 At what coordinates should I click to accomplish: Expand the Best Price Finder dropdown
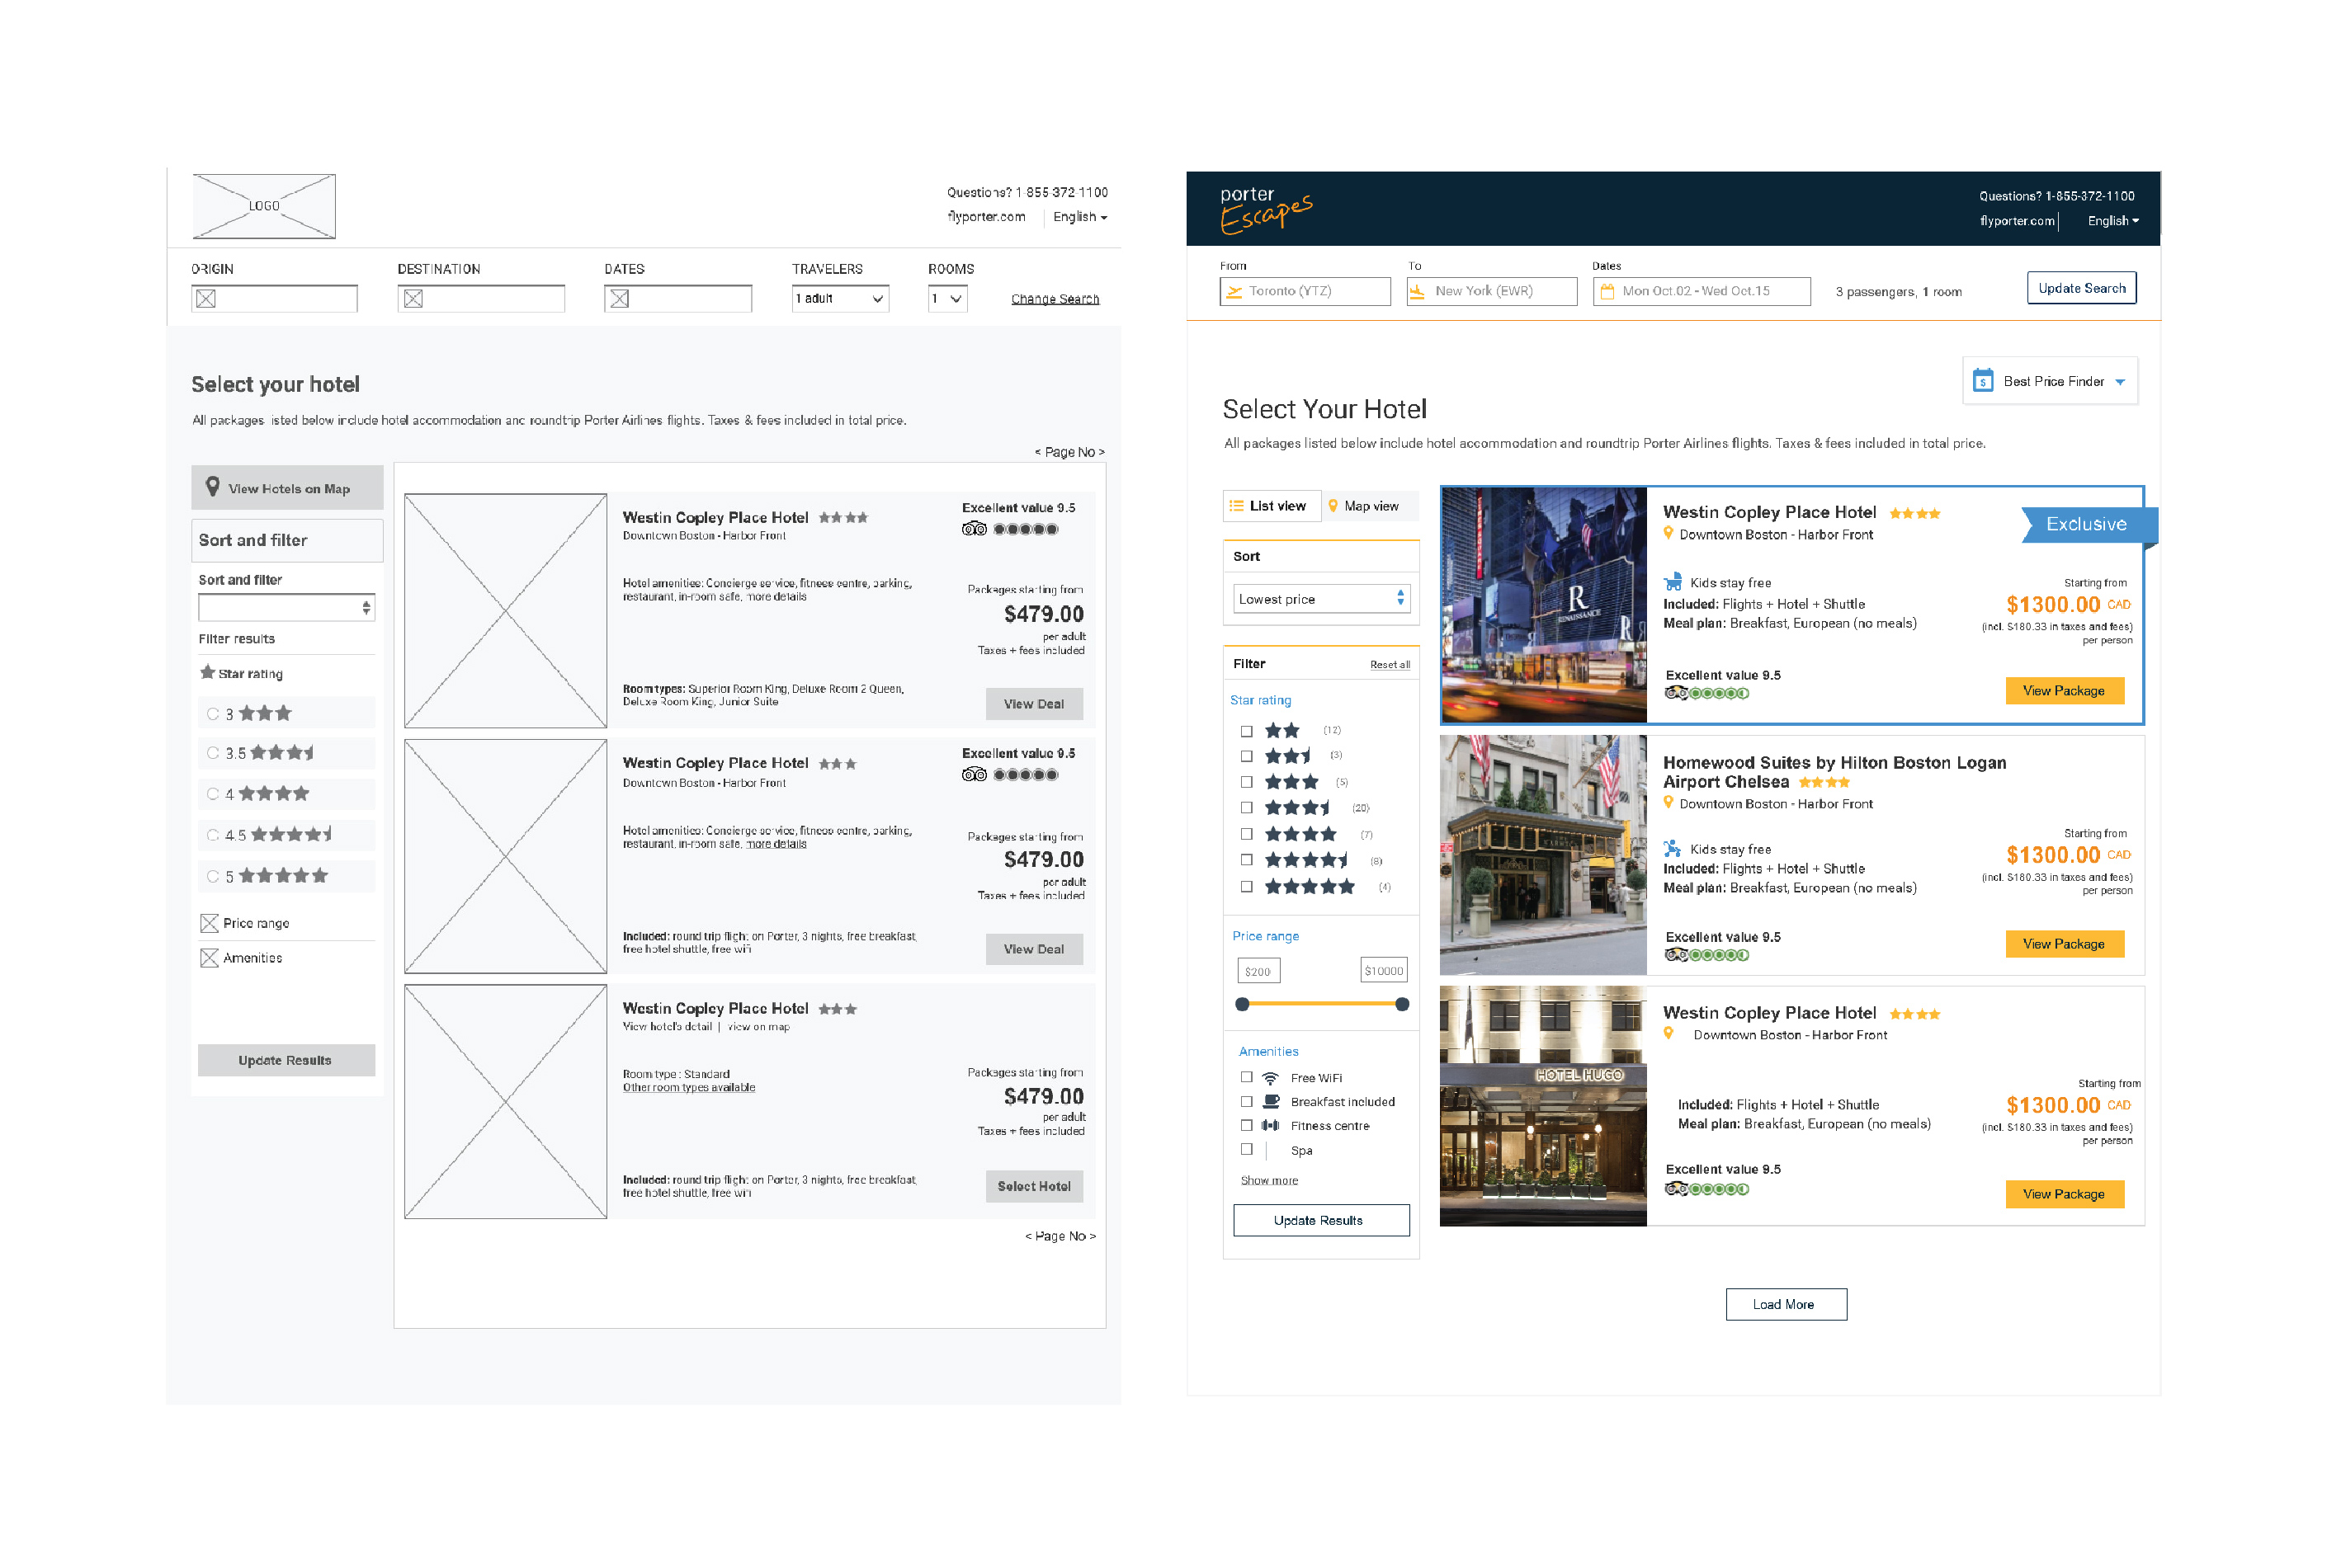tap(2120, 382)
